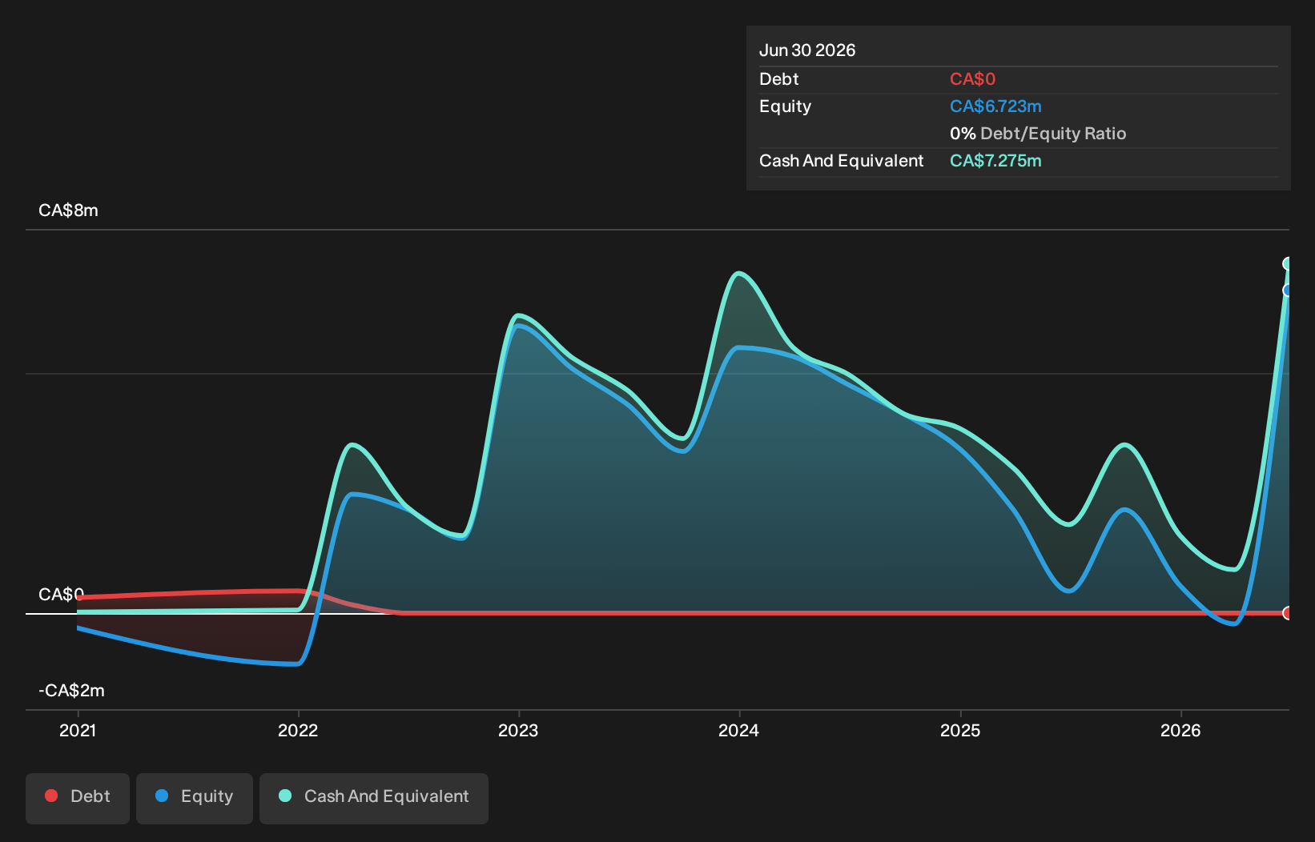Select the red Debt endpoint marker on chart
Viewport: 1315px width, 842px height.
[1288, 613]
